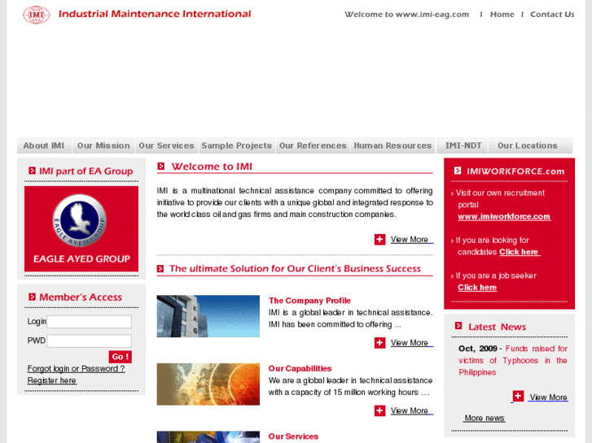Open www.imiworkforce.com link
The width and height of the screenshot is (592, 443).
click(x=504, y=216)
